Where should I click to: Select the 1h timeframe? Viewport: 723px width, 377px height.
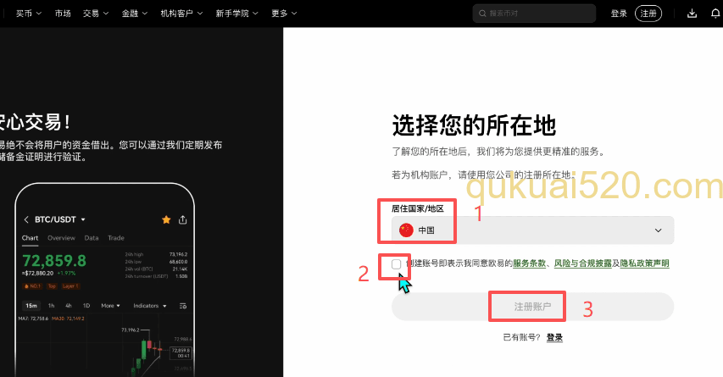click(x=51, y=306)
